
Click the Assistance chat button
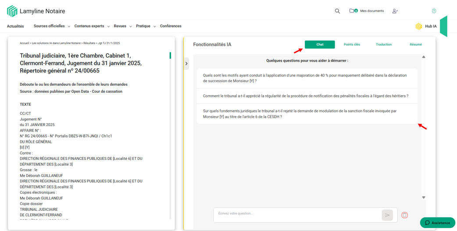tap(437, 223)
